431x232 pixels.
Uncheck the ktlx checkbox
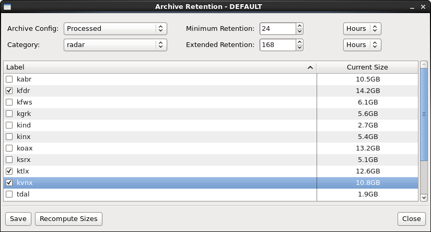[x=9, y=171]
